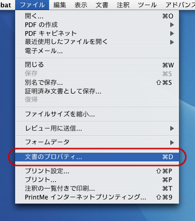Open the ツール menu in menu bar
195x221 pixels.
click(x=147, y=5)
